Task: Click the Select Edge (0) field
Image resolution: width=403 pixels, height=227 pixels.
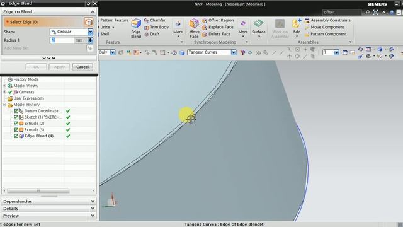Action: [x=43, y=22]
